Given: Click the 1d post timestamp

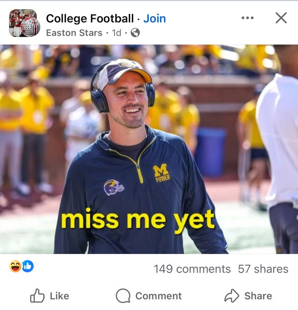Looking at the screenshot, I should [x=117, y=33].
